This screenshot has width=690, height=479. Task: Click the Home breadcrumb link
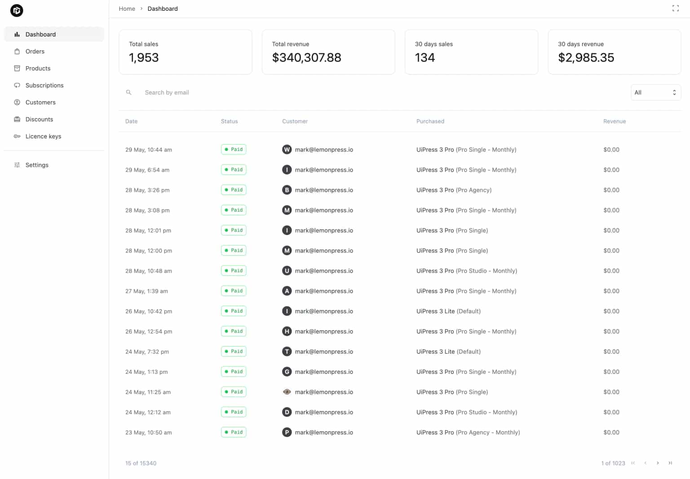tap(127, 9)
